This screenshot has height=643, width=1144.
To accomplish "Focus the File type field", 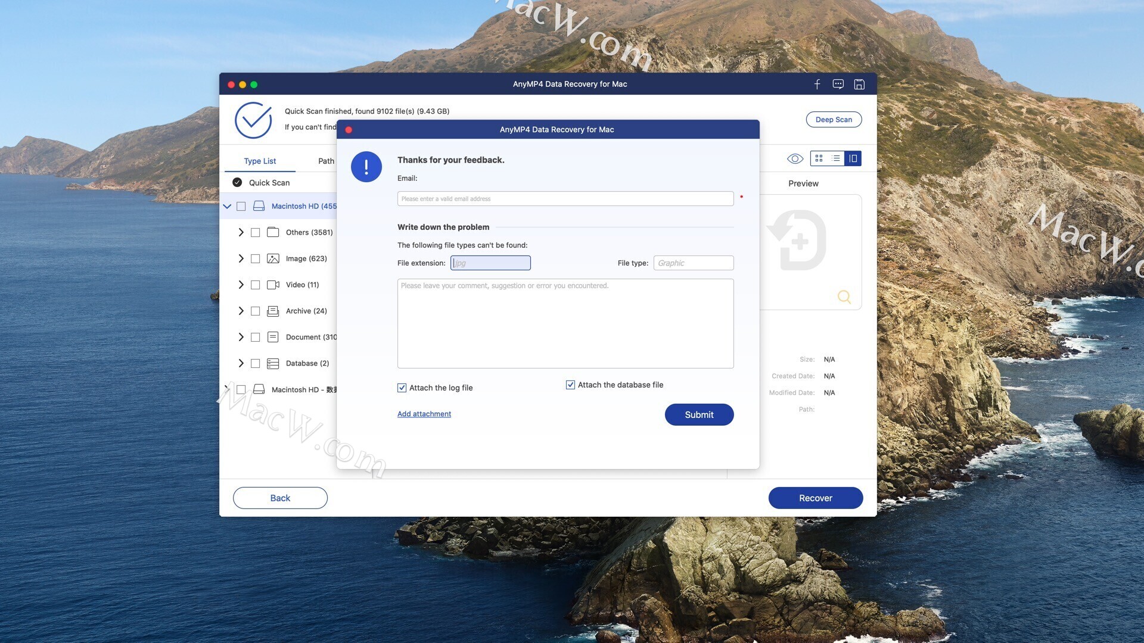I will point(694,263).
